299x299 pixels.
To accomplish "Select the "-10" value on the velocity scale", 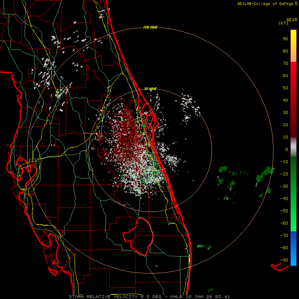I will (284, 162).
